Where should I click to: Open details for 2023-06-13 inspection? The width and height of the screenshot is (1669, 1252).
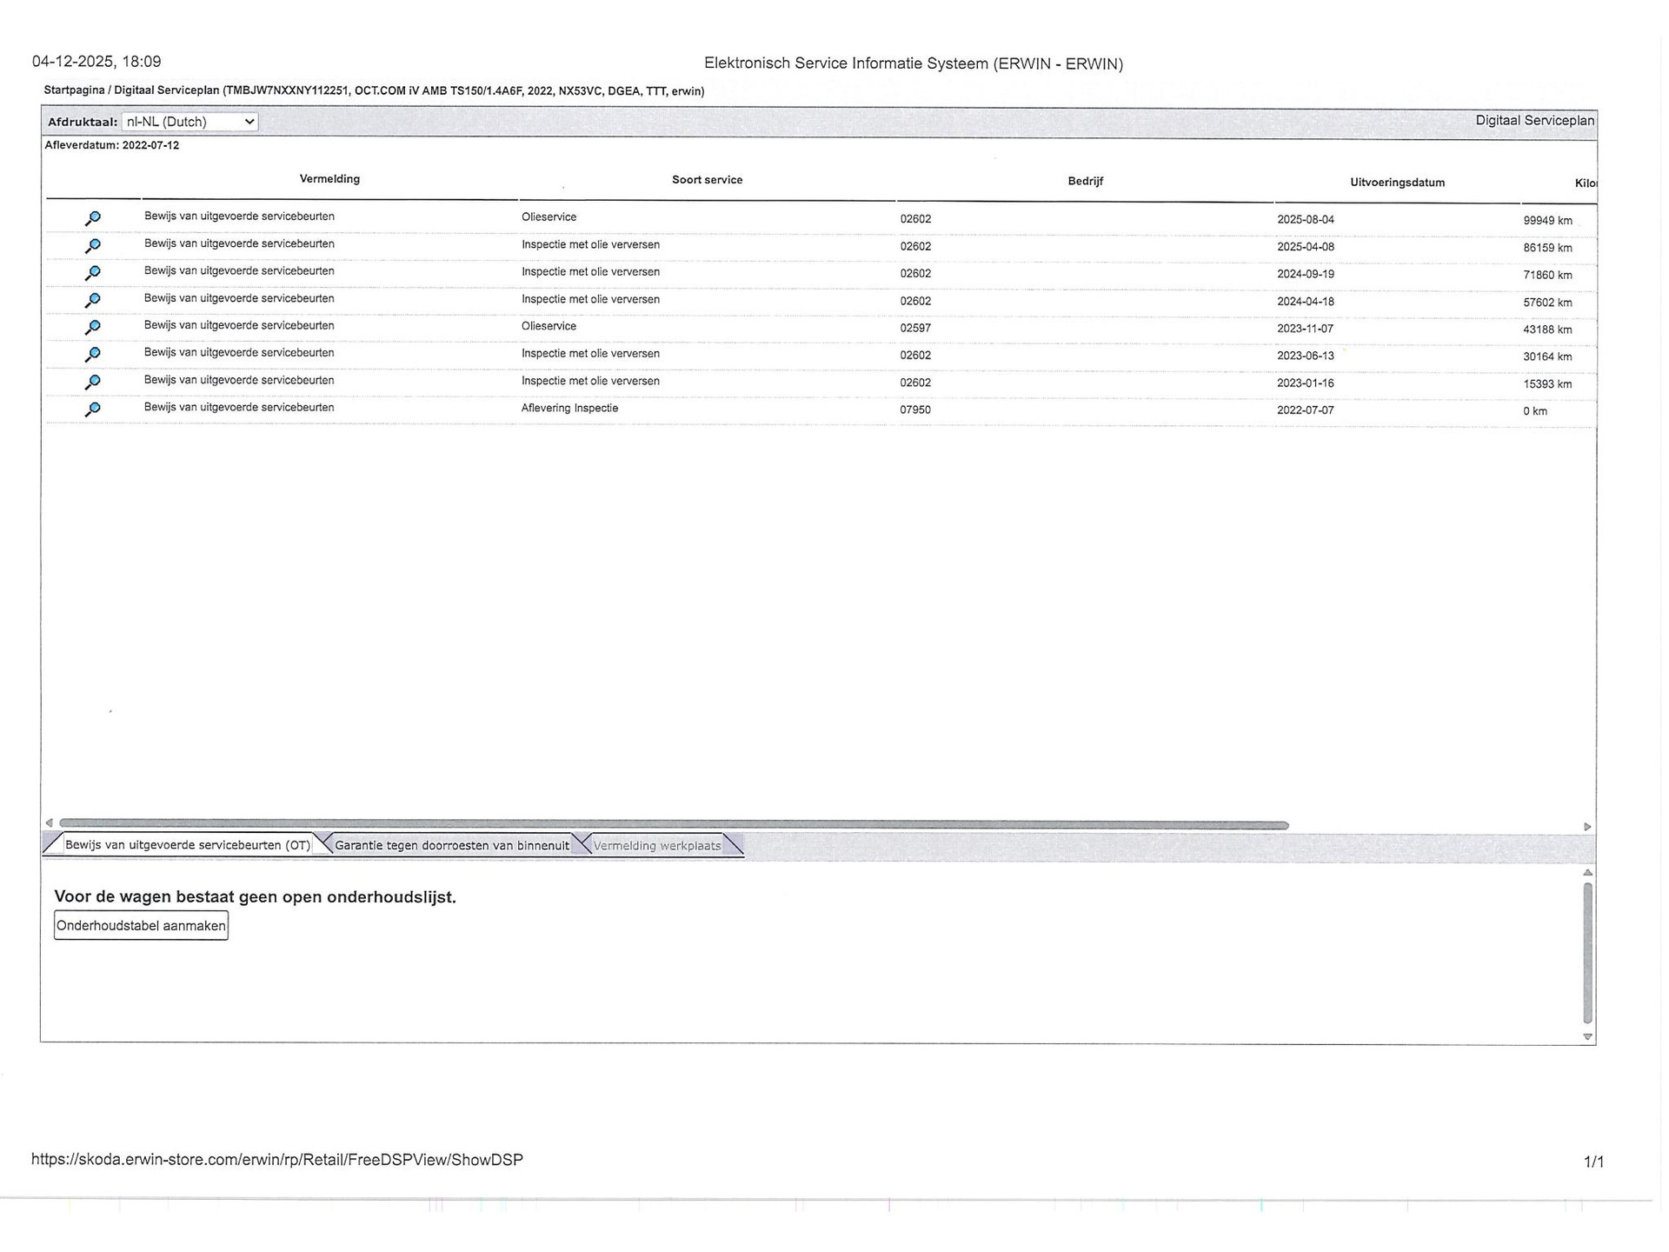[x=93, y=354]
